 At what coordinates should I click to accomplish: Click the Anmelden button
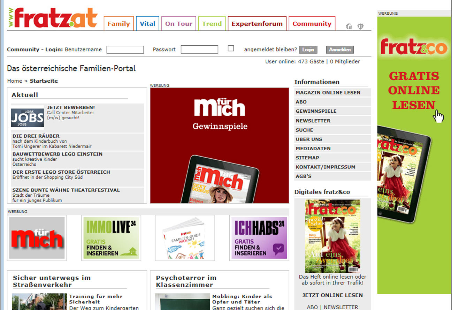(x=340, y=50)
